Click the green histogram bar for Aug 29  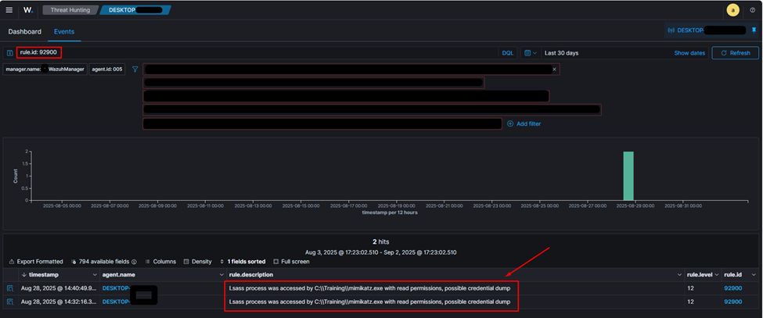click(x=628, y=176)
